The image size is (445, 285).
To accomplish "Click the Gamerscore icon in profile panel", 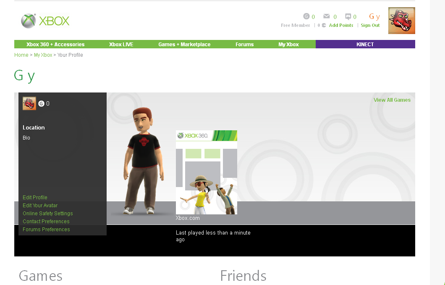I will [41, 104].
